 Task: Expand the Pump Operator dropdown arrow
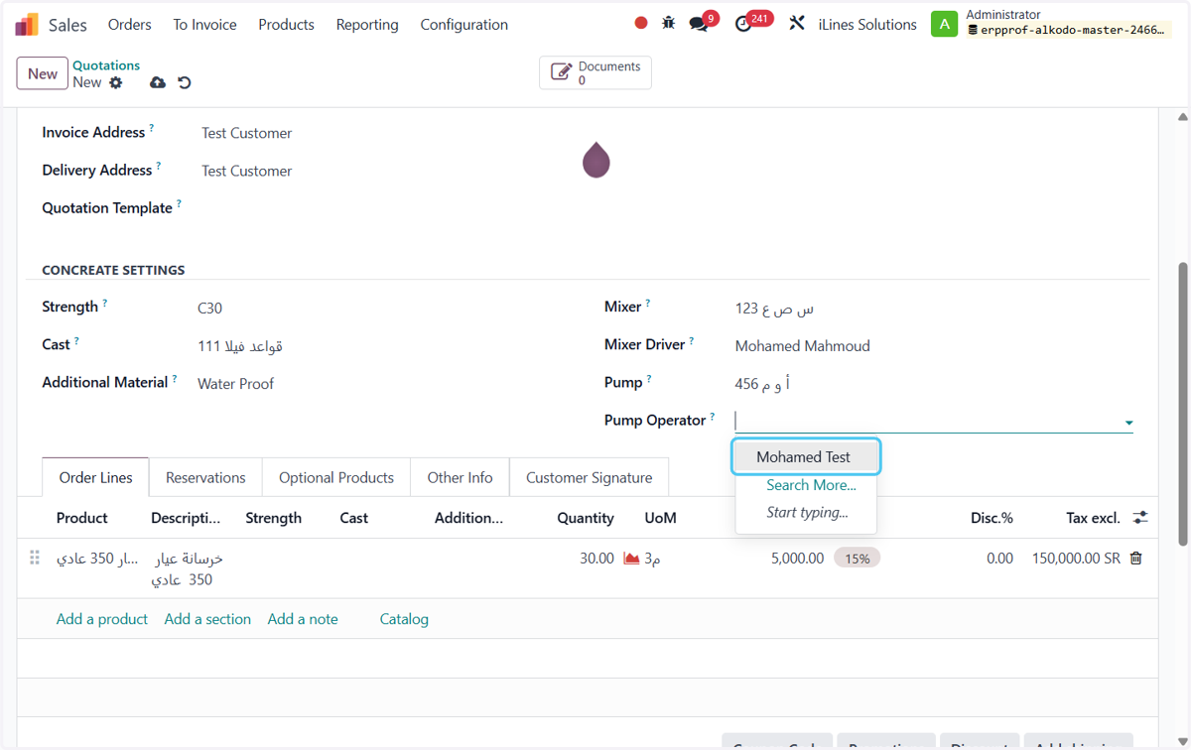(x=1128, y=423)
